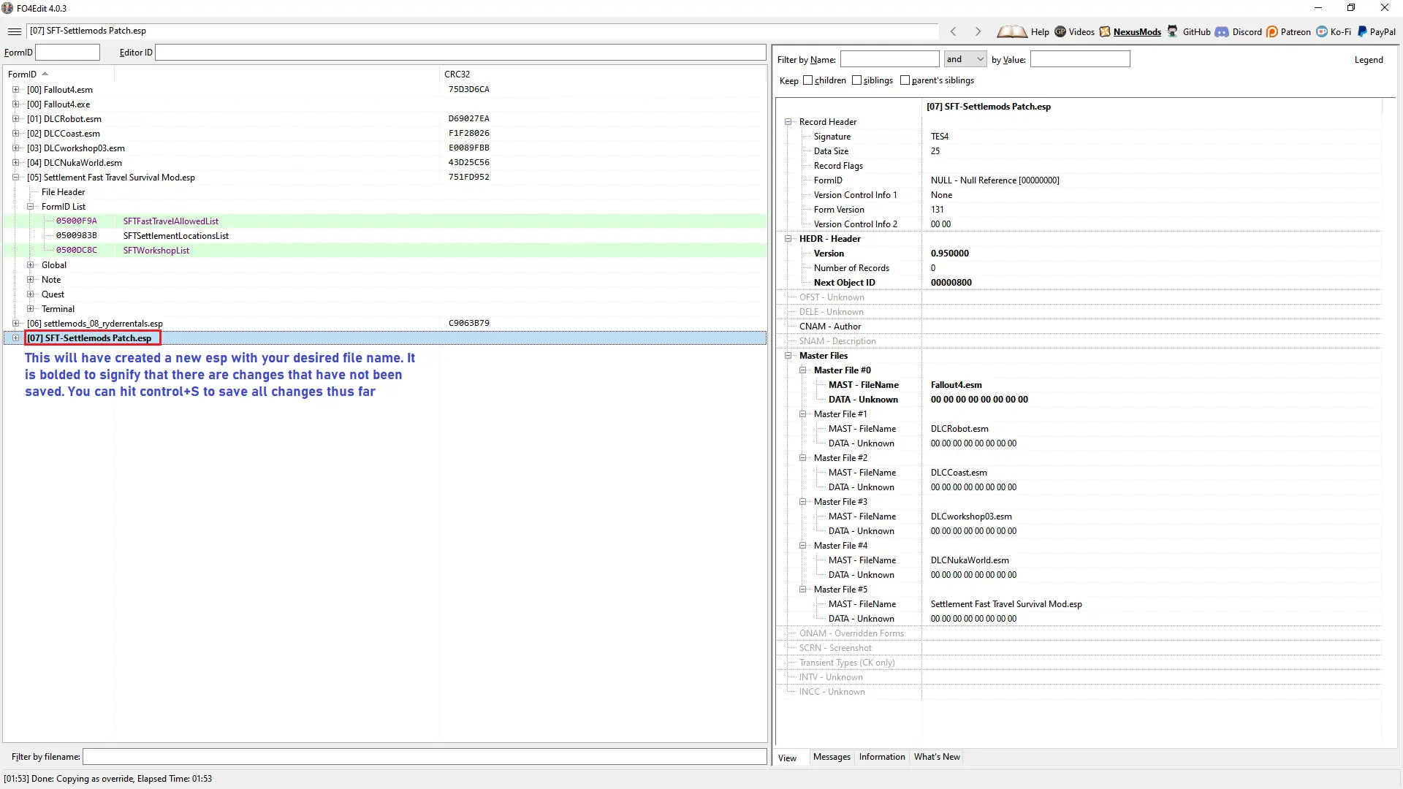Expand [03] DLCworkshop03.esm node
The width and height of the screenshot is (1403, 789).
point(15,148)
